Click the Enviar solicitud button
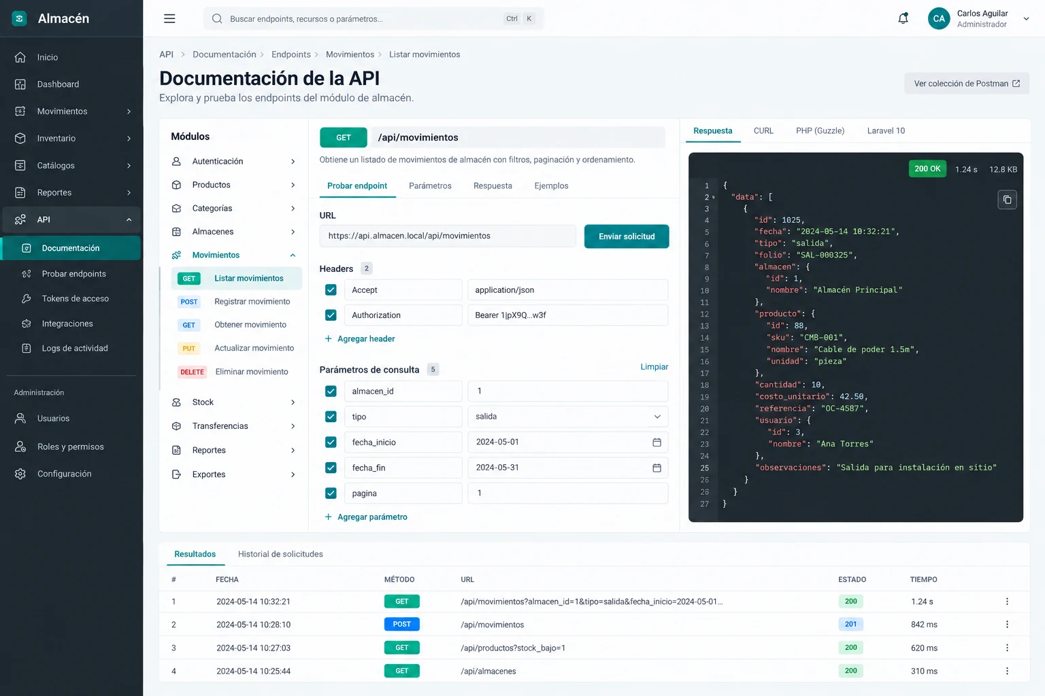Viewport: 1045px width, 696px height. pos(627,237)
